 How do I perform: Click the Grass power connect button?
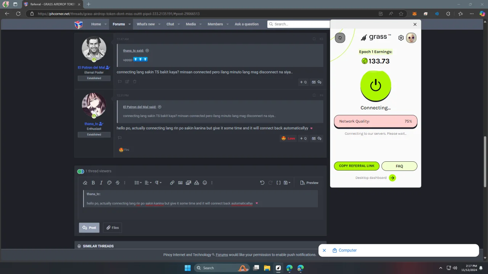pos(376,86)
